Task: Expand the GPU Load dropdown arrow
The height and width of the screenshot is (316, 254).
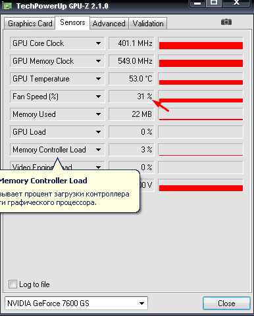Action: (98, 132)
